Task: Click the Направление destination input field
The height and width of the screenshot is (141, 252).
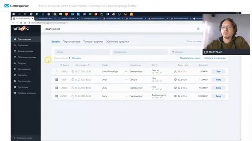Action: point(140,52)
